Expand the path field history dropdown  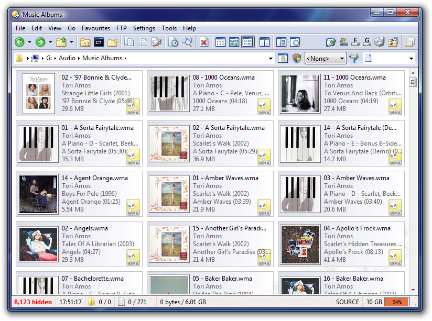tap(271, 58)
